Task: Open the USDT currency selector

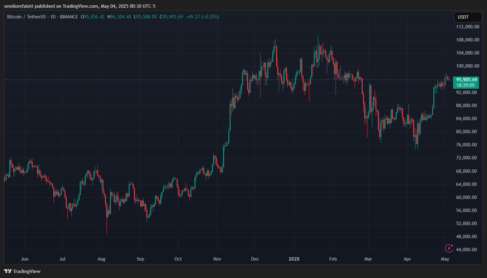Action: coord(468,17)
